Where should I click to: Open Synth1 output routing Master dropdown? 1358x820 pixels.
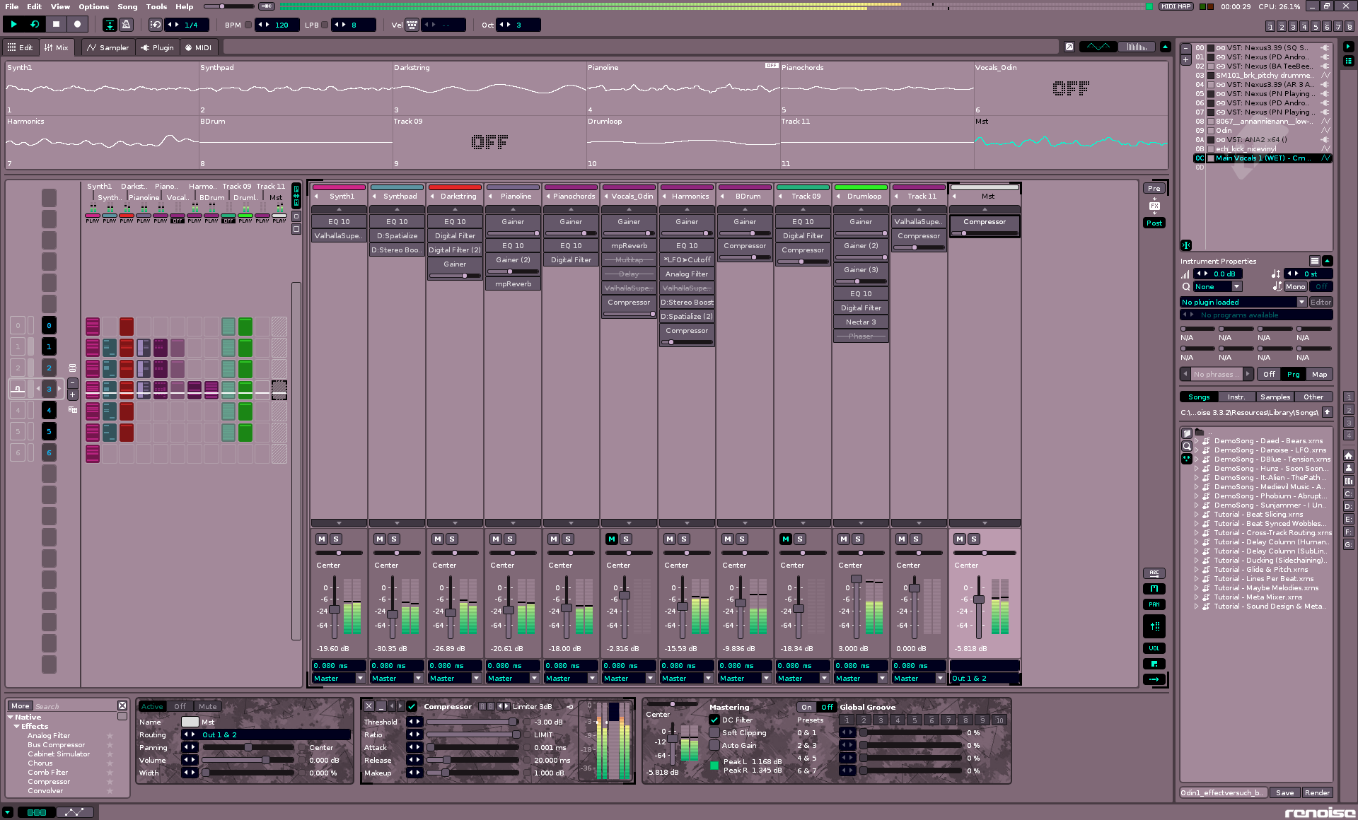tap(339, 678)
